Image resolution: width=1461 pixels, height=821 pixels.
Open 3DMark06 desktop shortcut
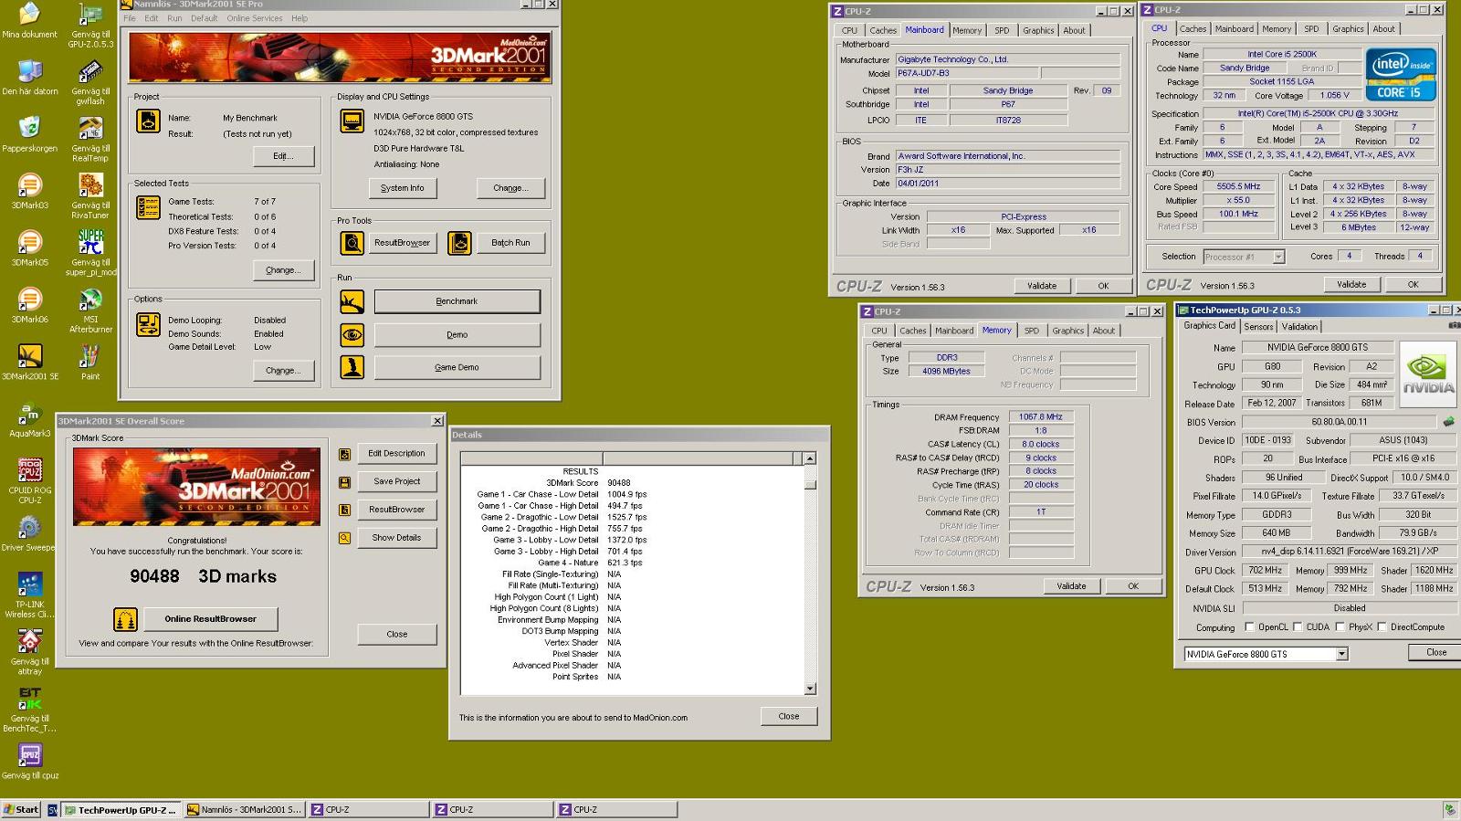point(30,305)
